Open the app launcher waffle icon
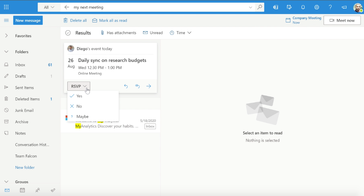The image size is (364, 196). pos(6,7)
